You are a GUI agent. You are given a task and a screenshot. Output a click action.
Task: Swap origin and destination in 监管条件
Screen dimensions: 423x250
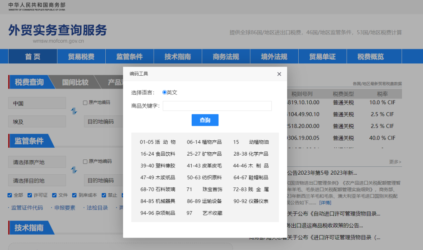pyautogui.click(x=74, y=170)
